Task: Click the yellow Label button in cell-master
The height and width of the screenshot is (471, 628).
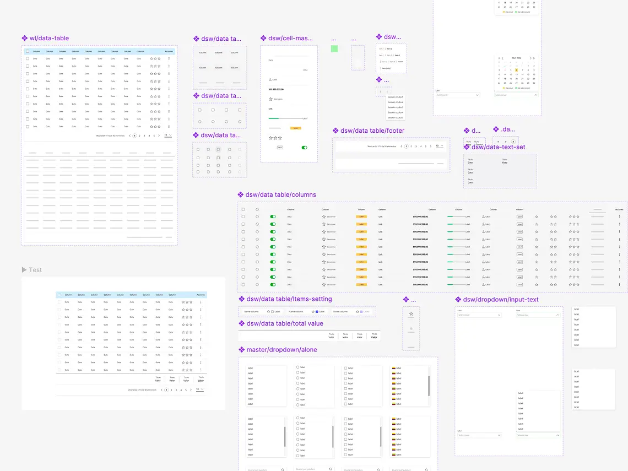Action: (x=295, y=127)
